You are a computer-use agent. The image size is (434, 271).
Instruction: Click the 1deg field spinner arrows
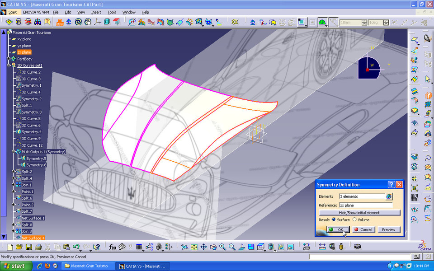[x=386, y=23]
